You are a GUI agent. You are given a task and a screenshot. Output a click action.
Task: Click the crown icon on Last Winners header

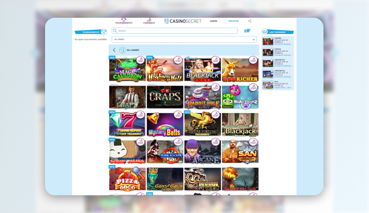click(265, 32)
